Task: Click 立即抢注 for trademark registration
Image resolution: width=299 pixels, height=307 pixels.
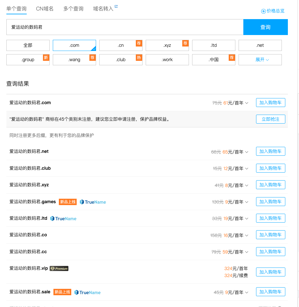Action: click(270, 119)
